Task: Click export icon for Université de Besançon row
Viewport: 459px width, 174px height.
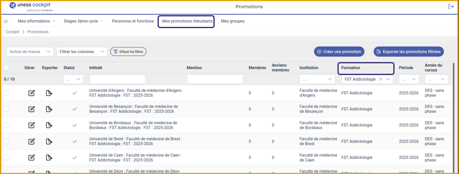Action: tap(49, 109)
